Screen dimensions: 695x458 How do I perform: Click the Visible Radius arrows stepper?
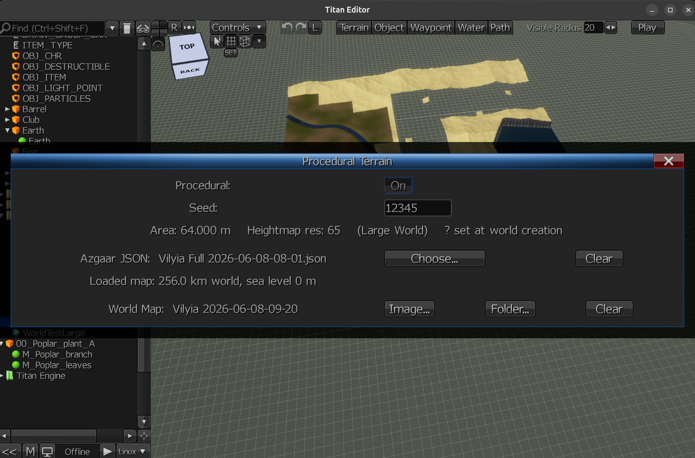pos(610,28)
